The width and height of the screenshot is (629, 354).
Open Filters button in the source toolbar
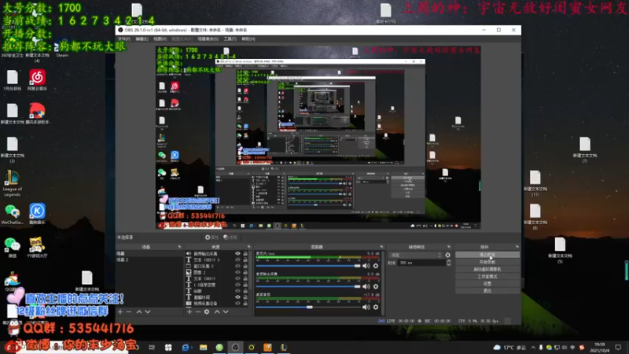230,238
